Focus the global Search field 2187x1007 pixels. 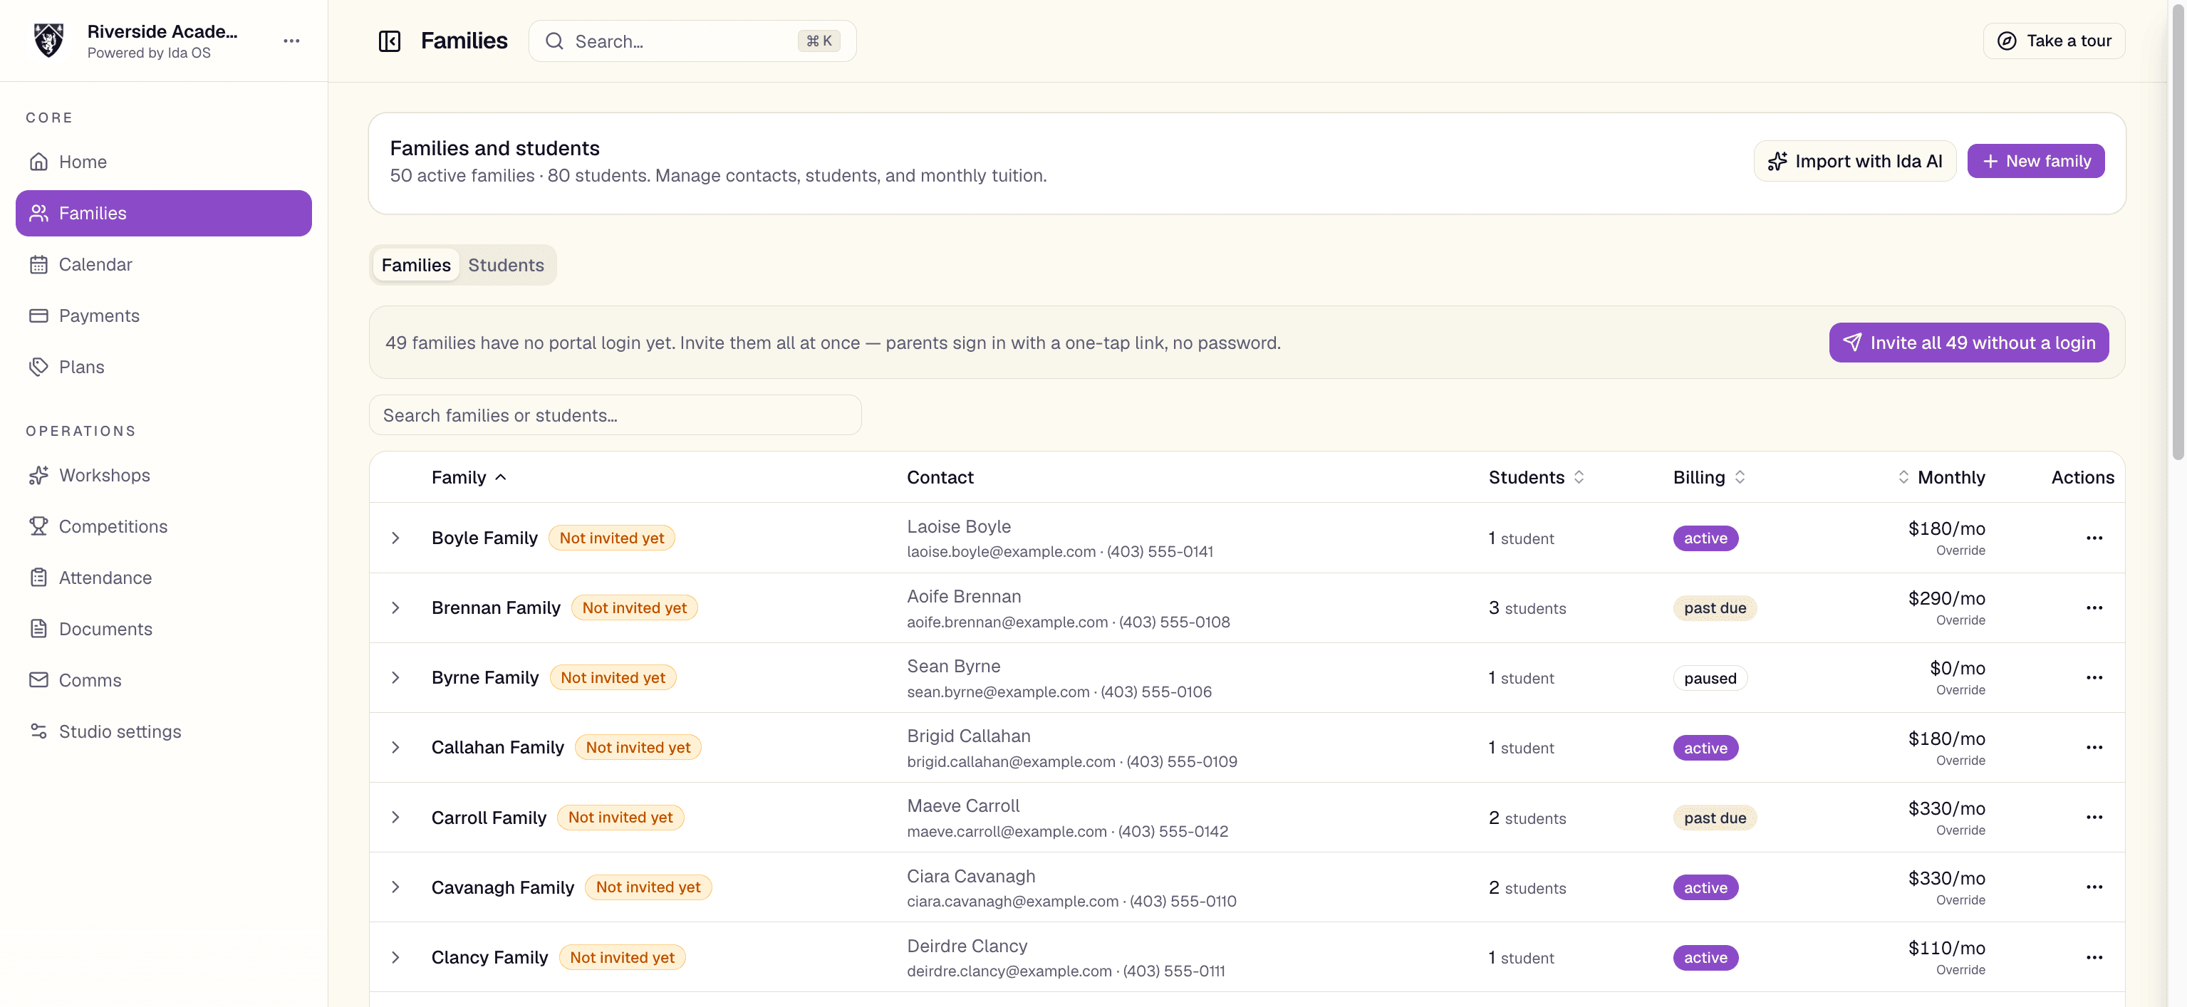[x=692, y=41]
